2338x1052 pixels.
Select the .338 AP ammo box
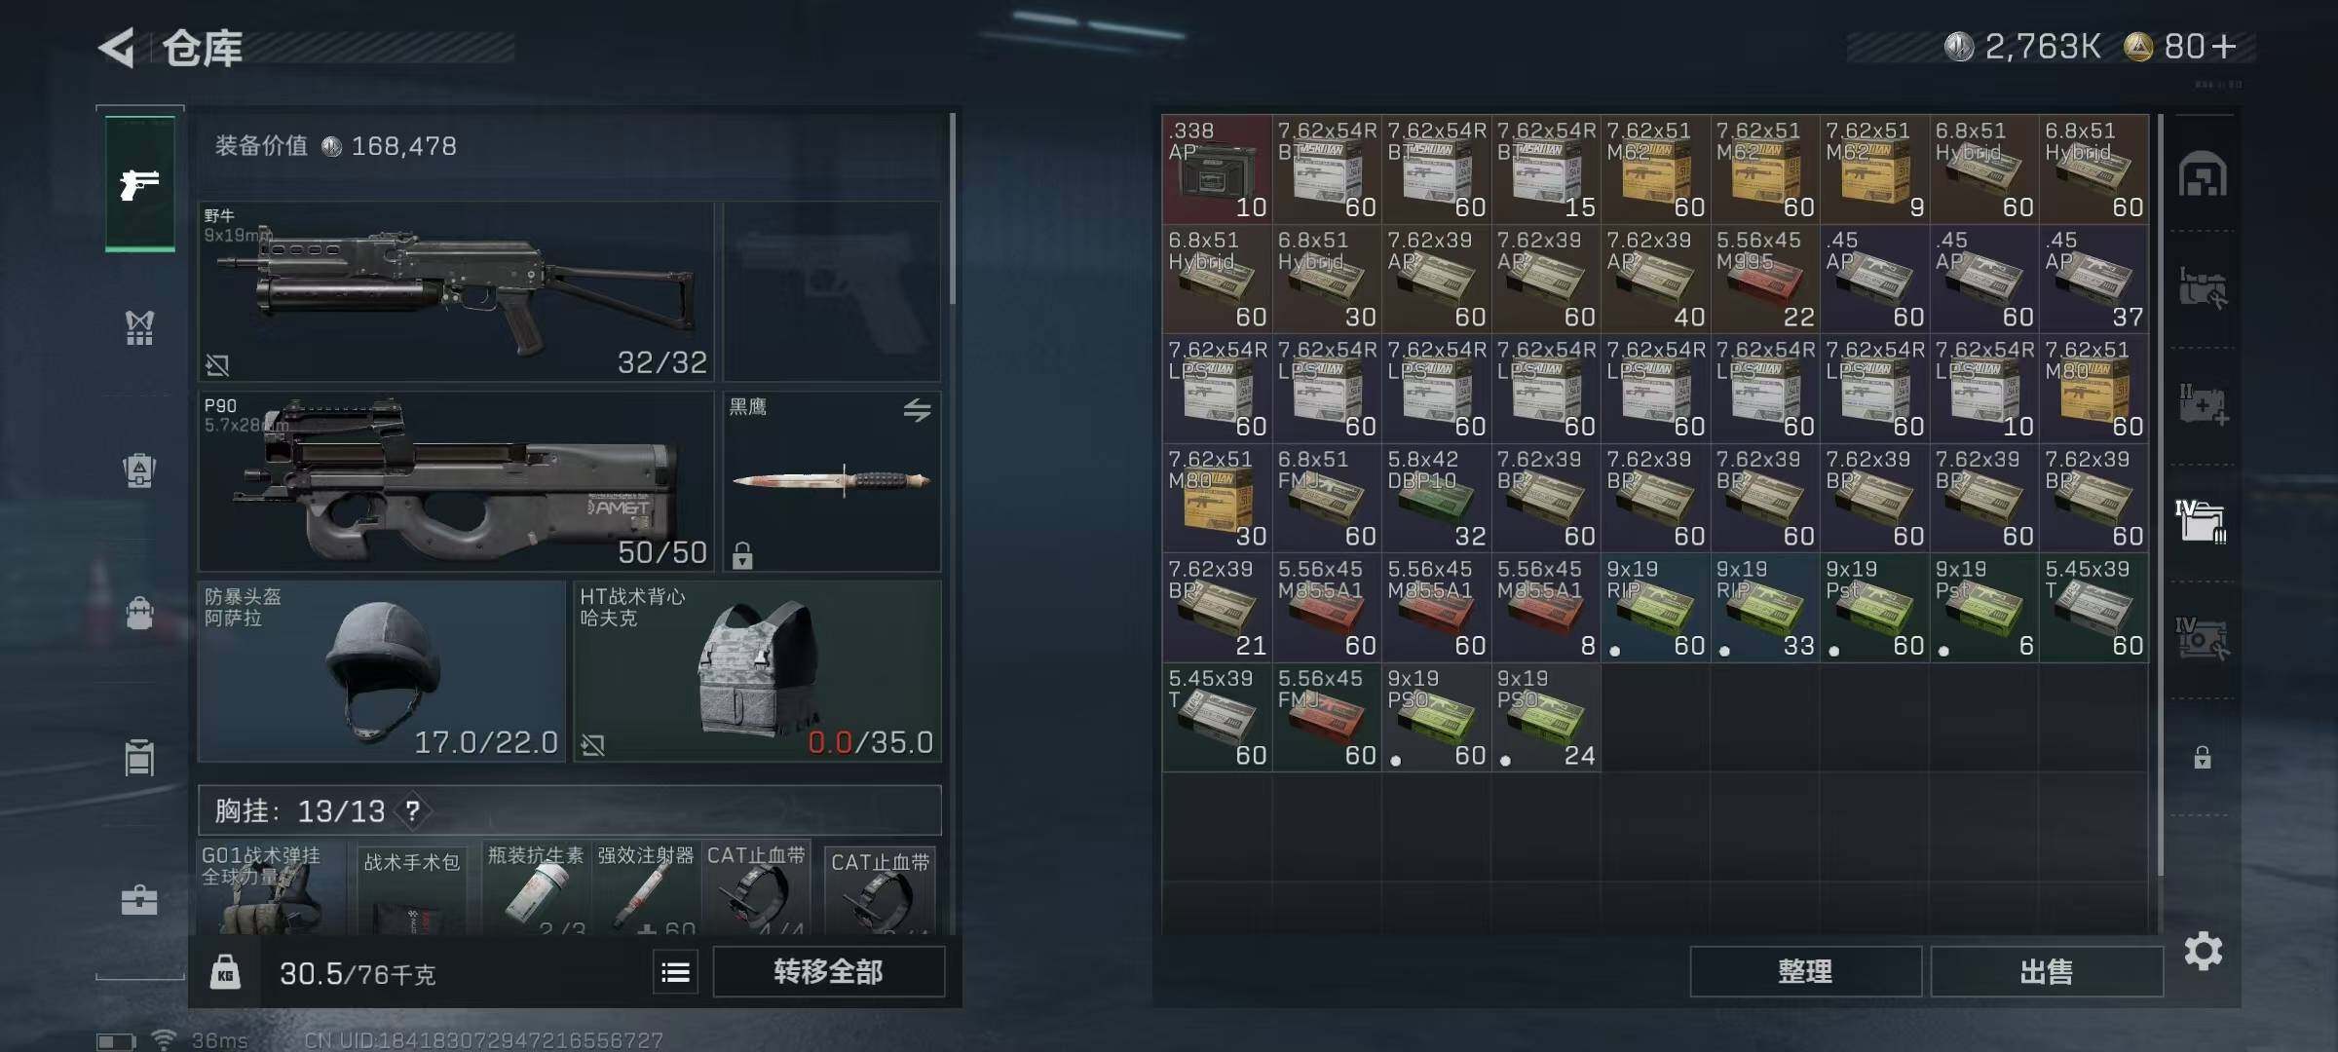click(x=1216, y=169)
